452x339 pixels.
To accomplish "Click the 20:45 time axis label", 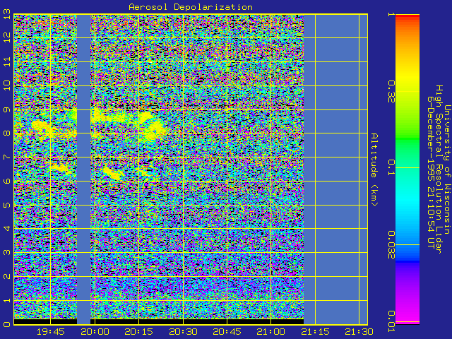I will click(x=227, y=332).
